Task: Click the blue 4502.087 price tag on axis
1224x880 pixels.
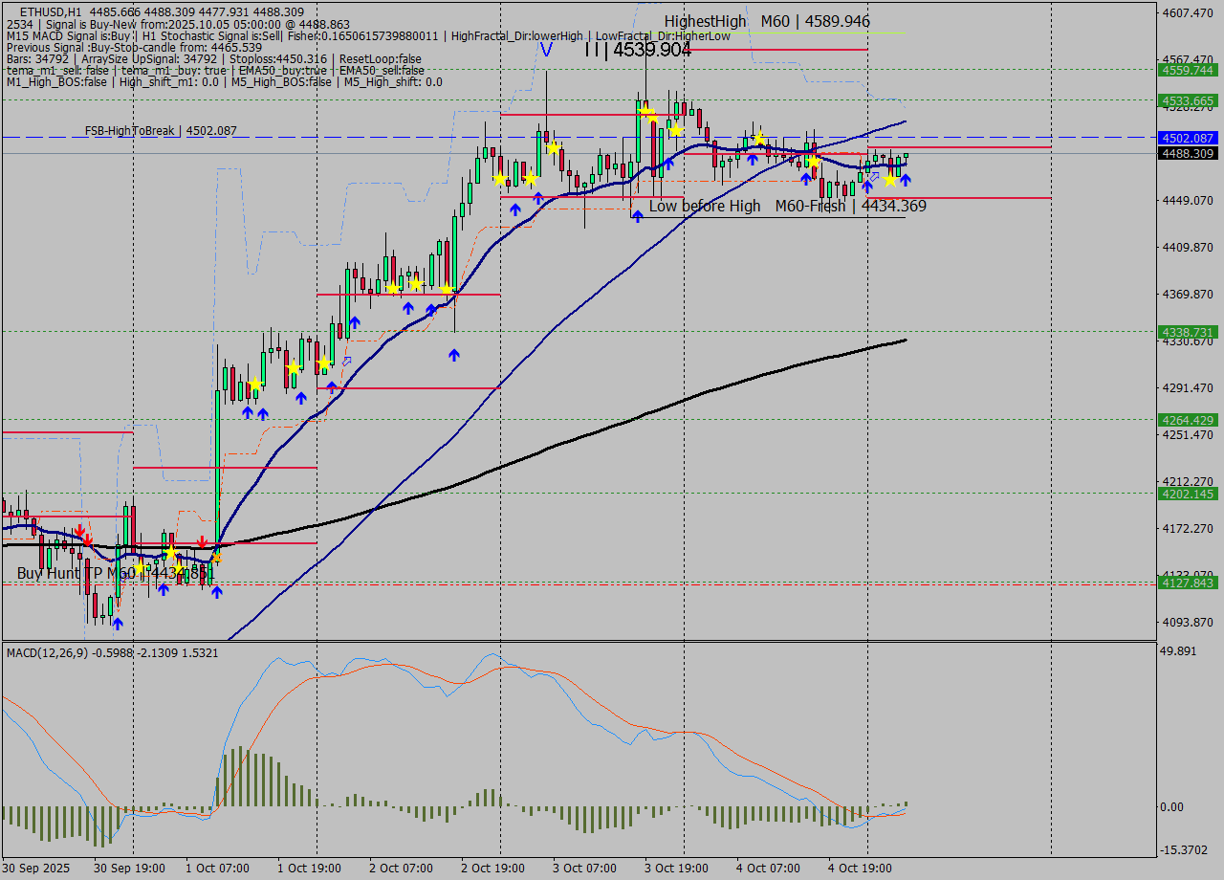Action: (1187, 138)
